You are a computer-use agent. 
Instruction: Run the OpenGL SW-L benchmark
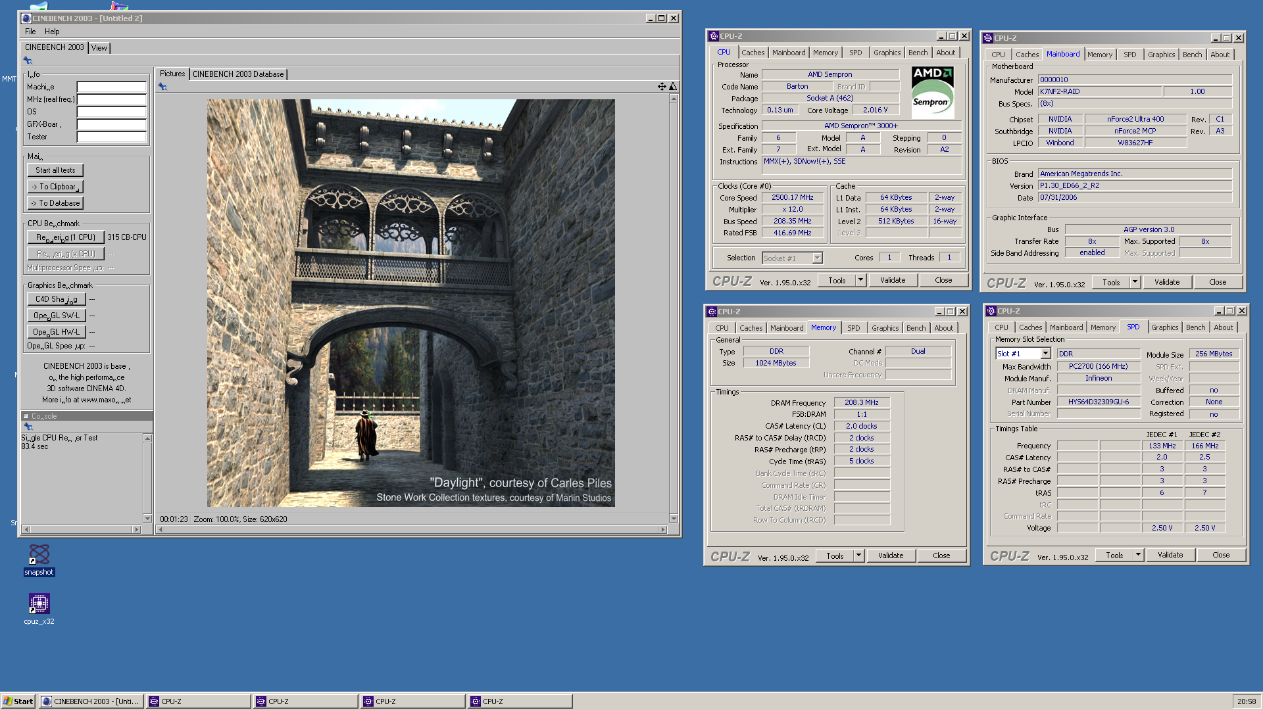pyautogui.click(x=57, y=316)
